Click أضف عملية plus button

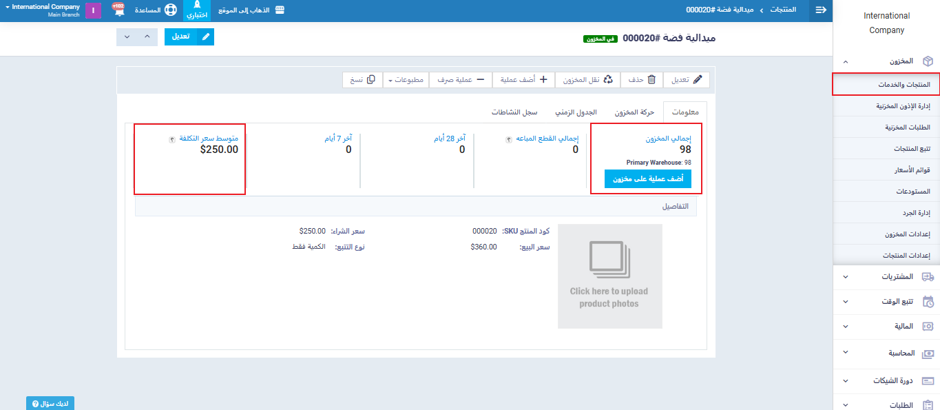[x=523, y=80]
